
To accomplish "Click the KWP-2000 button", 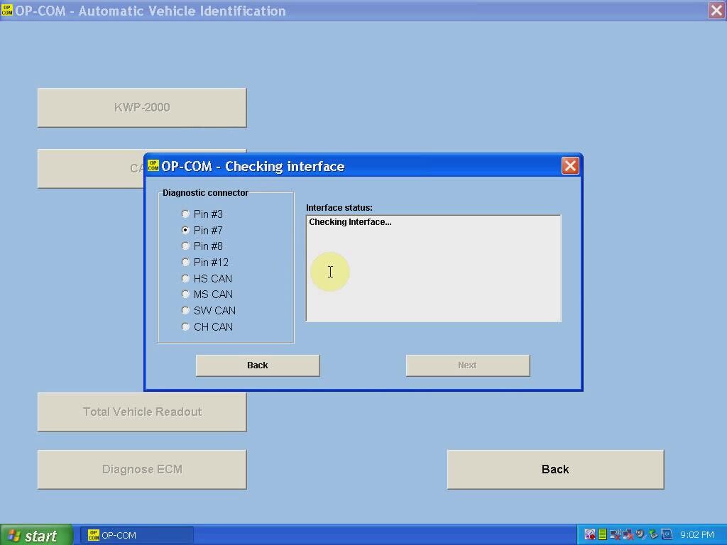I will coord(142,108).
